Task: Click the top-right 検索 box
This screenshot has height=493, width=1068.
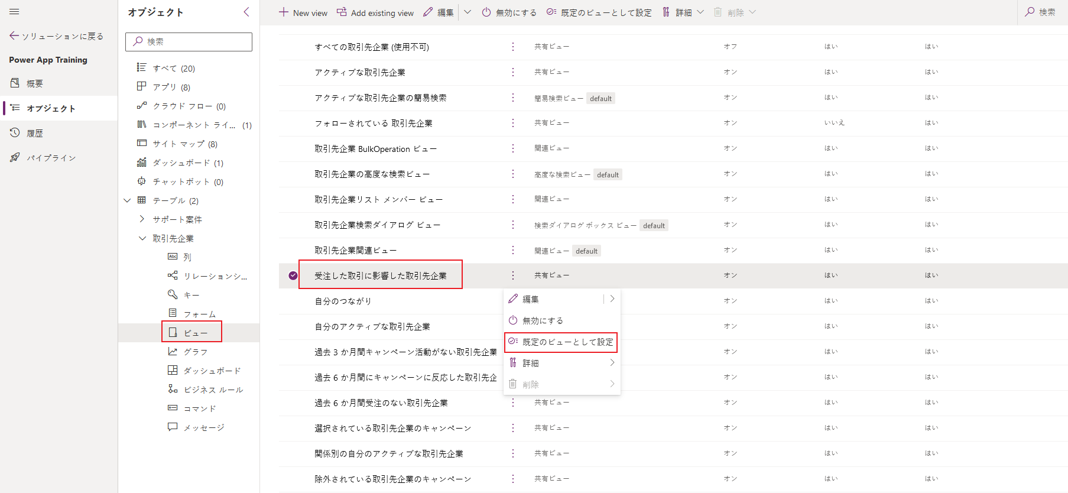Action: tap(1043, 12)
